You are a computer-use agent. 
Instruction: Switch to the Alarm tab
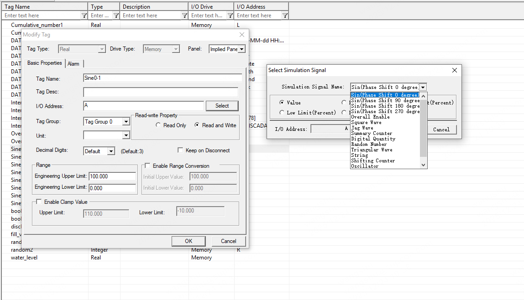tap(73, 64)
